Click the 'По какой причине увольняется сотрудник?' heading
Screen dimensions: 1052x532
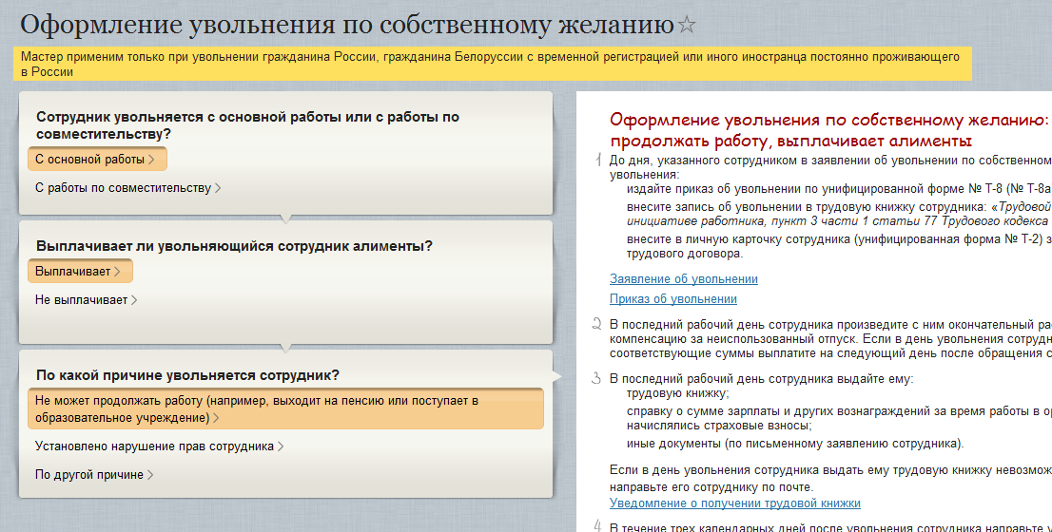click(187, 375)
